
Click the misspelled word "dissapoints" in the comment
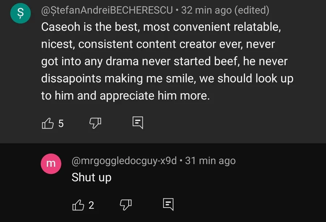(71, 79)
